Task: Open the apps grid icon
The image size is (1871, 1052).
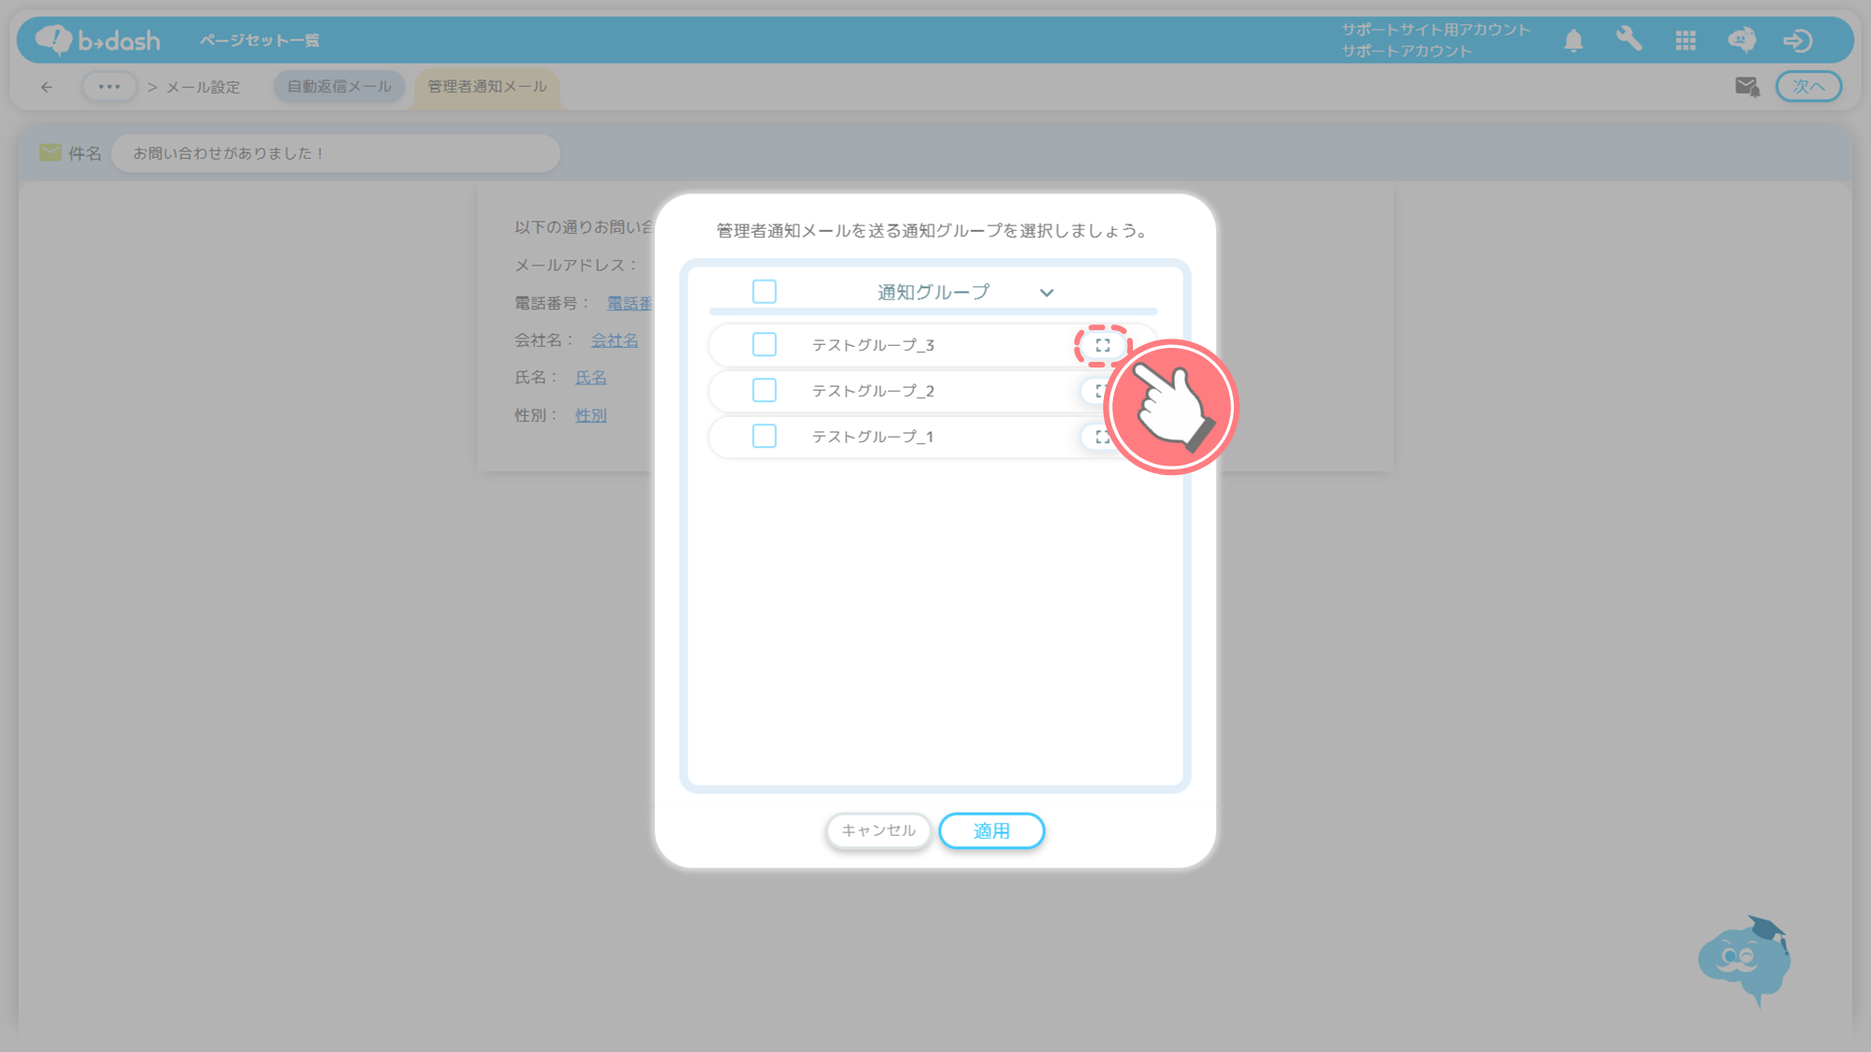Action: click(1686, 40)
